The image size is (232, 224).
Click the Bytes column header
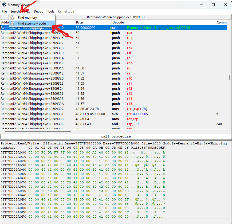[93, 22]
